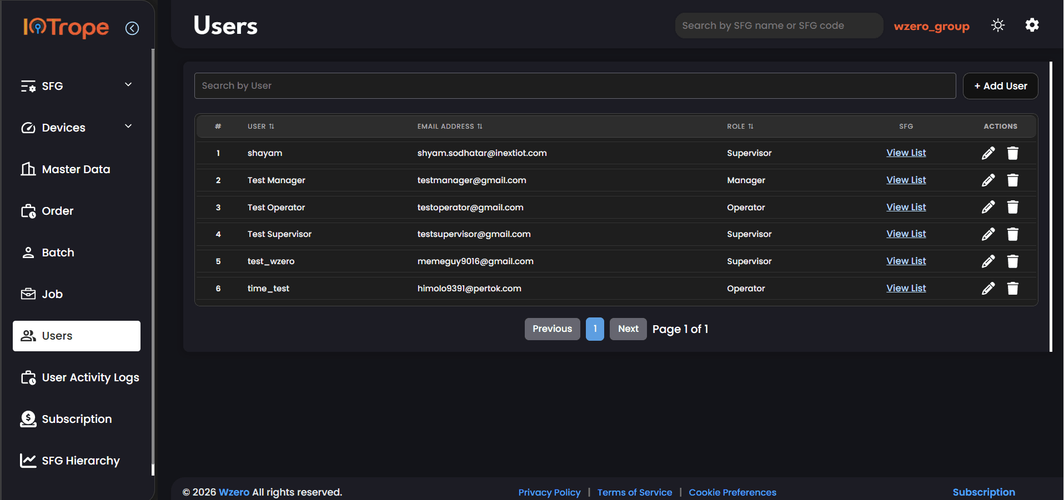Click the Add User button
This screenshot has width=1064, height=500.
[x=1000, y=86]
